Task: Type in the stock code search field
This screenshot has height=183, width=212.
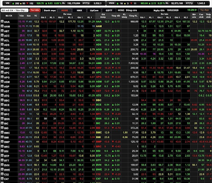Action: [x=15, y=10]
